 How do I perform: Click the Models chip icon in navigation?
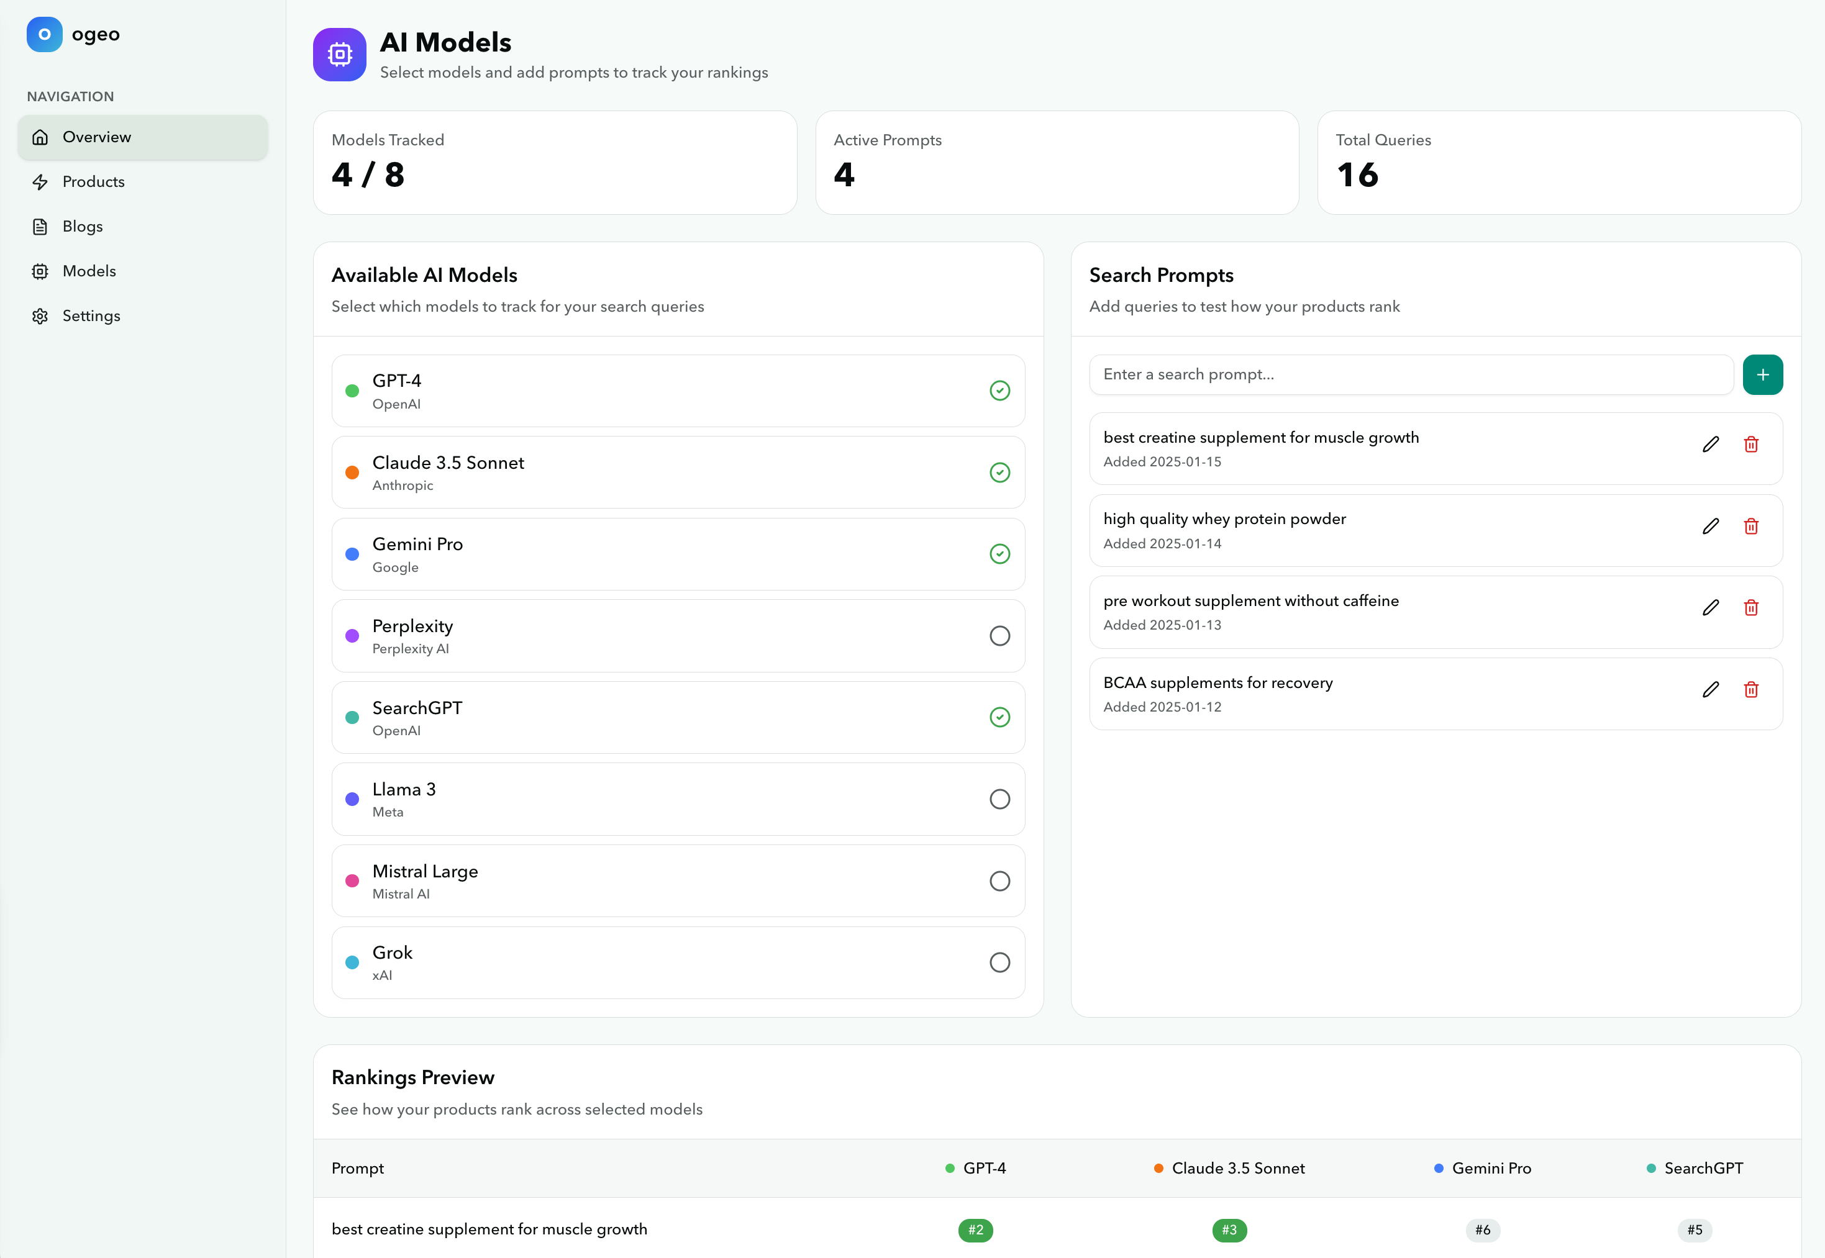click(41, 271)
